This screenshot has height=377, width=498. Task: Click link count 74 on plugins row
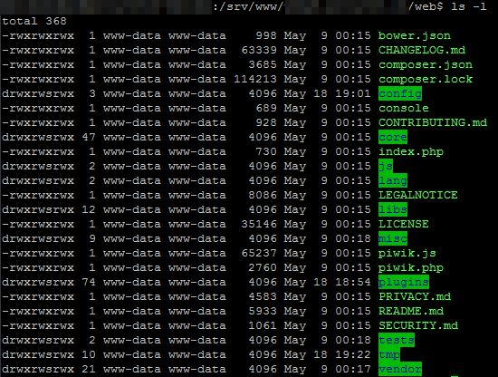click(x=89, y=282)
